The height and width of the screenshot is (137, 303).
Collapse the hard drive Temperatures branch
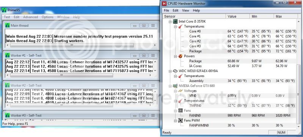176,76
